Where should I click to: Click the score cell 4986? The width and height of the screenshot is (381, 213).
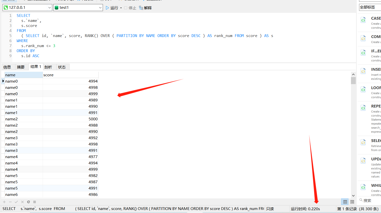71,195
